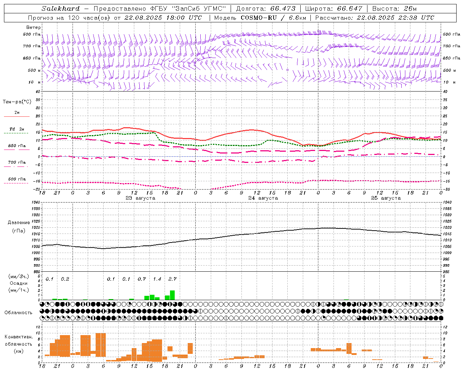The image size is (462, 369).
Task: Click the (км) units label
Action: click(19, 351)
